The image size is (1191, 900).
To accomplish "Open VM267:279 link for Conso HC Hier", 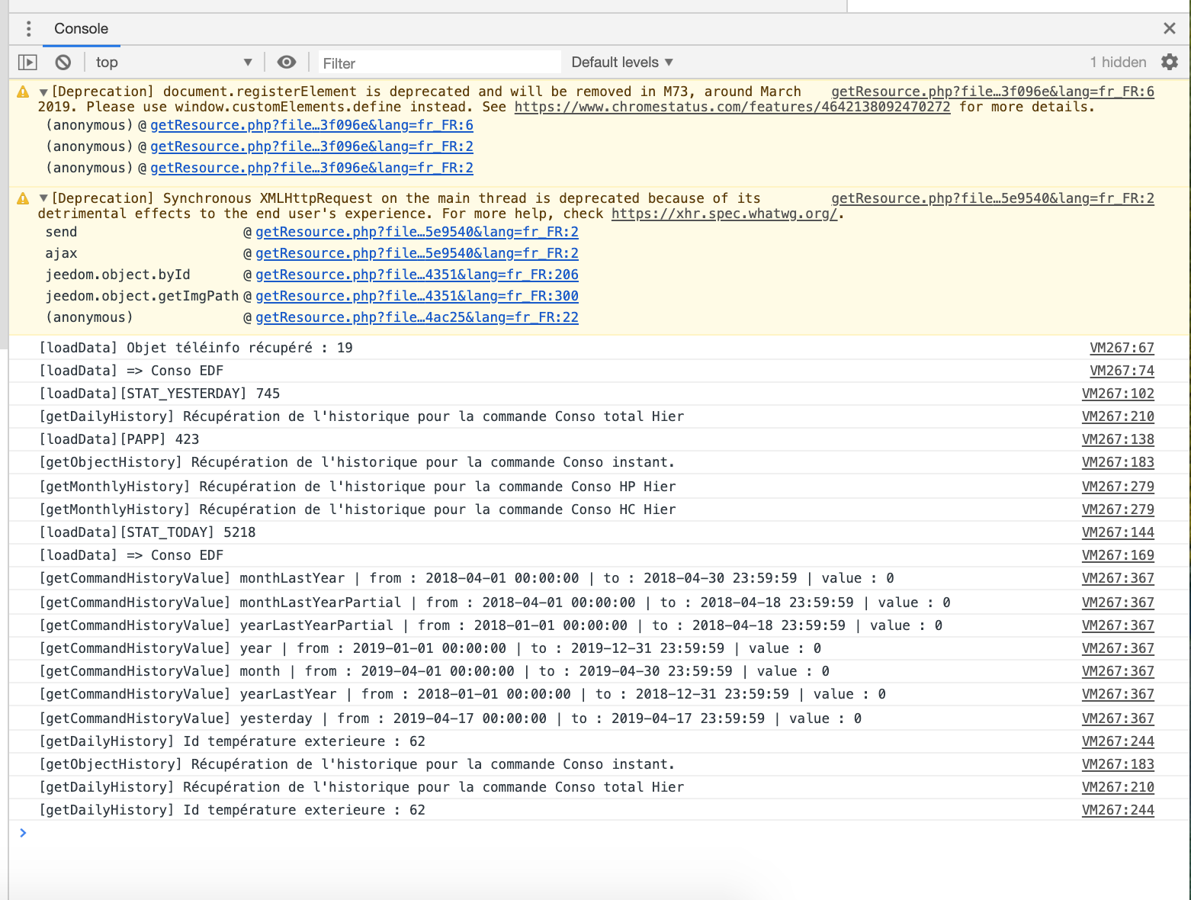I will point(1118,509).
